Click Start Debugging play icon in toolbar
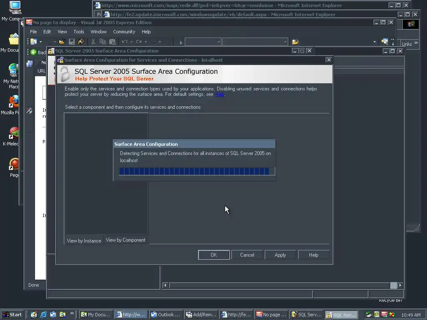The height and width of the screenshot is (320, 427). (181, 42)
